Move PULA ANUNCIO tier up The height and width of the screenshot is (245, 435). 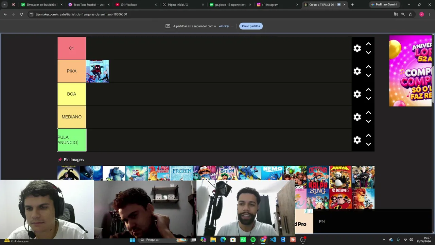368,135
